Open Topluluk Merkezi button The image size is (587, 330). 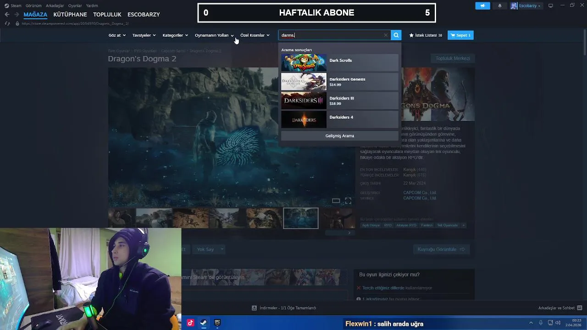tap(453, 58)
